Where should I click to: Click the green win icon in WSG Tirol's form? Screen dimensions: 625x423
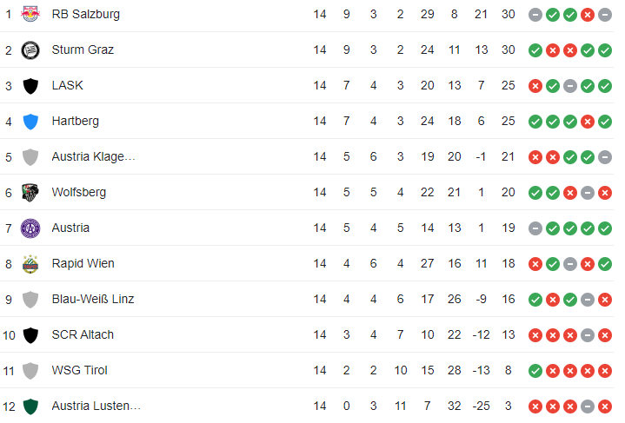535,371
